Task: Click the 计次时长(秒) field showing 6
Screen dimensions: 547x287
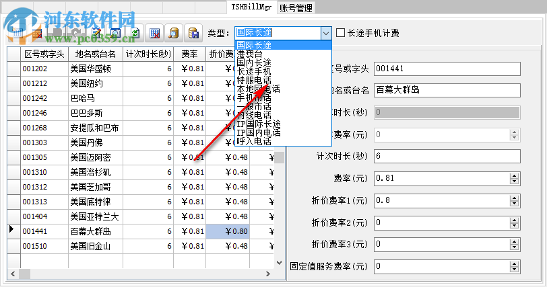Action: point(447,156)
